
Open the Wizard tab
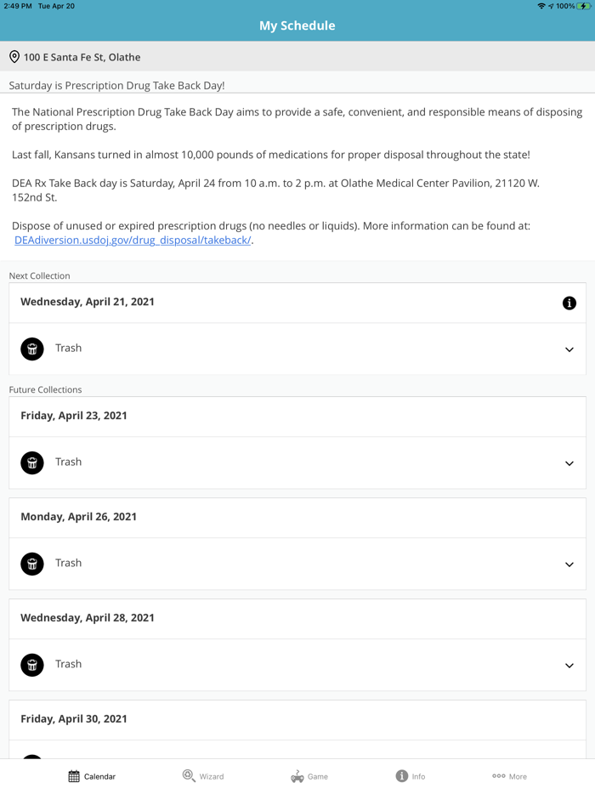tap(203, 776)
